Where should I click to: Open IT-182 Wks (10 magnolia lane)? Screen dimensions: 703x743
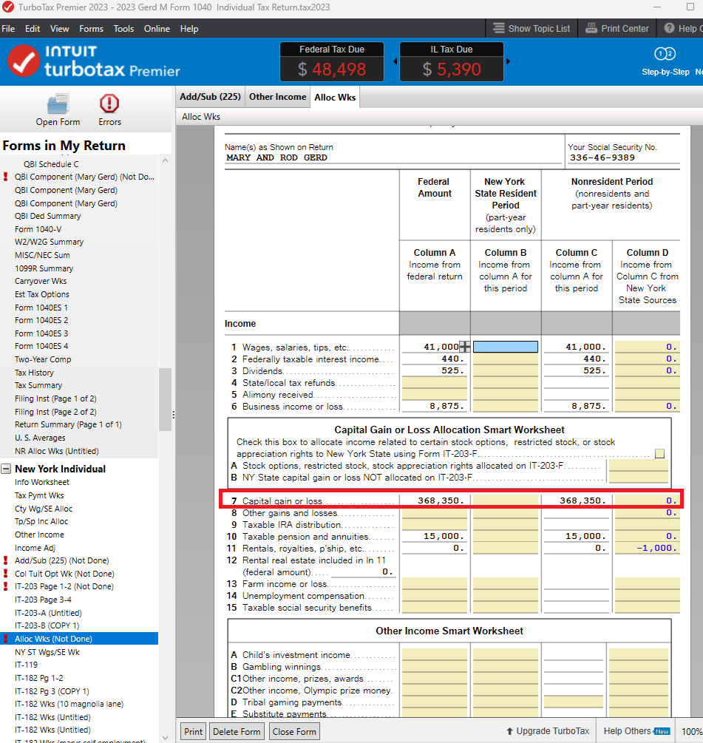click(x=69, y=704)
